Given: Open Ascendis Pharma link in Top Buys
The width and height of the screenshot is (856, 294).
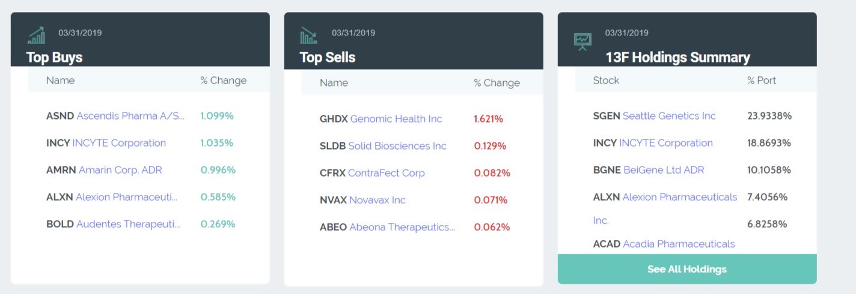Looking at the screenshot, I should (x=130, y=115).
